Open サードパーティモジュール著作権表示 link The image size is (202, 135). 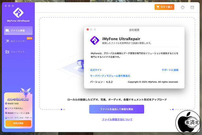110,76
